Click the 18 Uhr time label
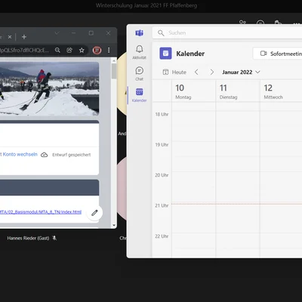Viewport: 302px width, 302px height. [x=162, y=114]
